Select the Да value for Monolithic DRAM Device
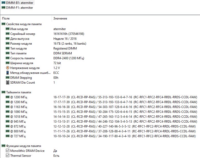This screenshot has width=200, height=158. tap(55, 151)
